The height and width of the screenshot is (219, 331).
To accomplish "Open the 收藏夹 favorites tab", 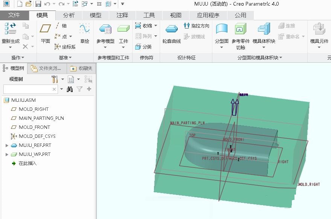I will 81,68.
